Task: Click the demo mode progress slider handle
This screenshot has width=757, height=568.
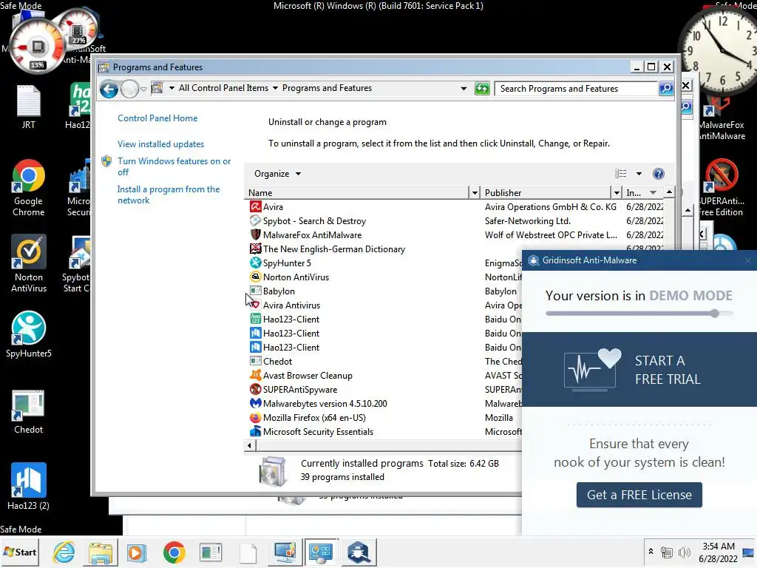Action: click(x=715, y=313)
